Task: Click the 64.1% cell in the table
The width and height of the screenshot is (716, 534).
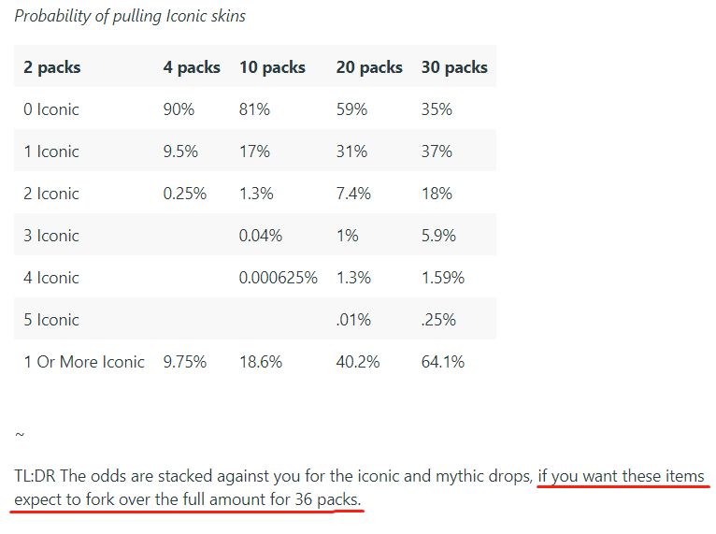Action: click(443, 362)
